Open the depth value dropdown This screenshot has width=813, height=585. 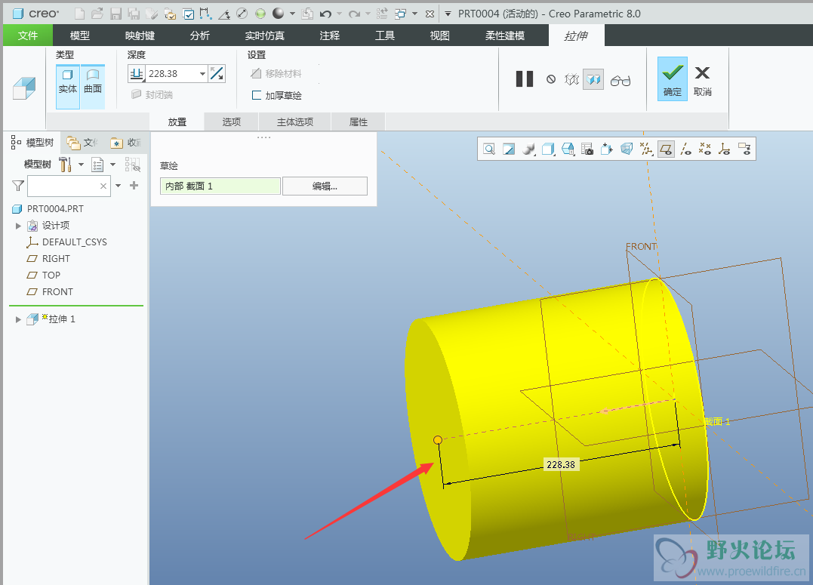pyautogui.click(x=202, y=74)
